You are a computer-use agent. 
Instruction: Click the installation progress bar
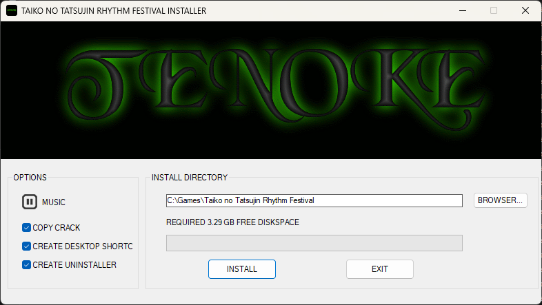(x=314, y=243)
